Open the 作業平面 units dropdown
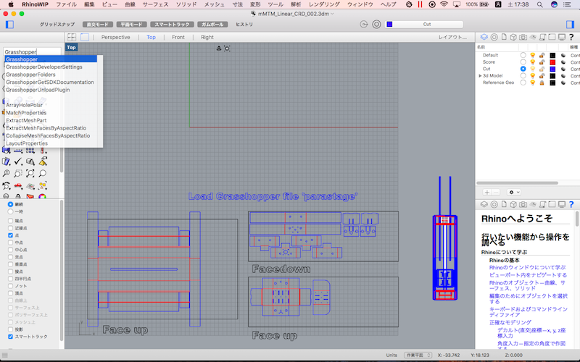The image size is (580, 362). (418, 355)
